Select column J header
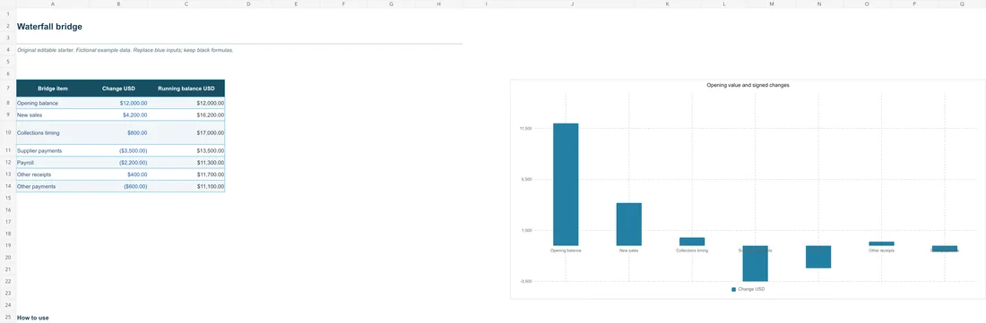The width and height of the screenshot is (986, 323). pyautogui.click(x=572, y=4)
